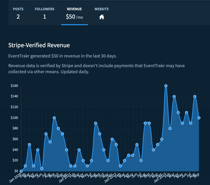Viewport: 210px width, 185px height.
Task: Select the $80 data point at Feb 2023
Action: tap(170, 129)
